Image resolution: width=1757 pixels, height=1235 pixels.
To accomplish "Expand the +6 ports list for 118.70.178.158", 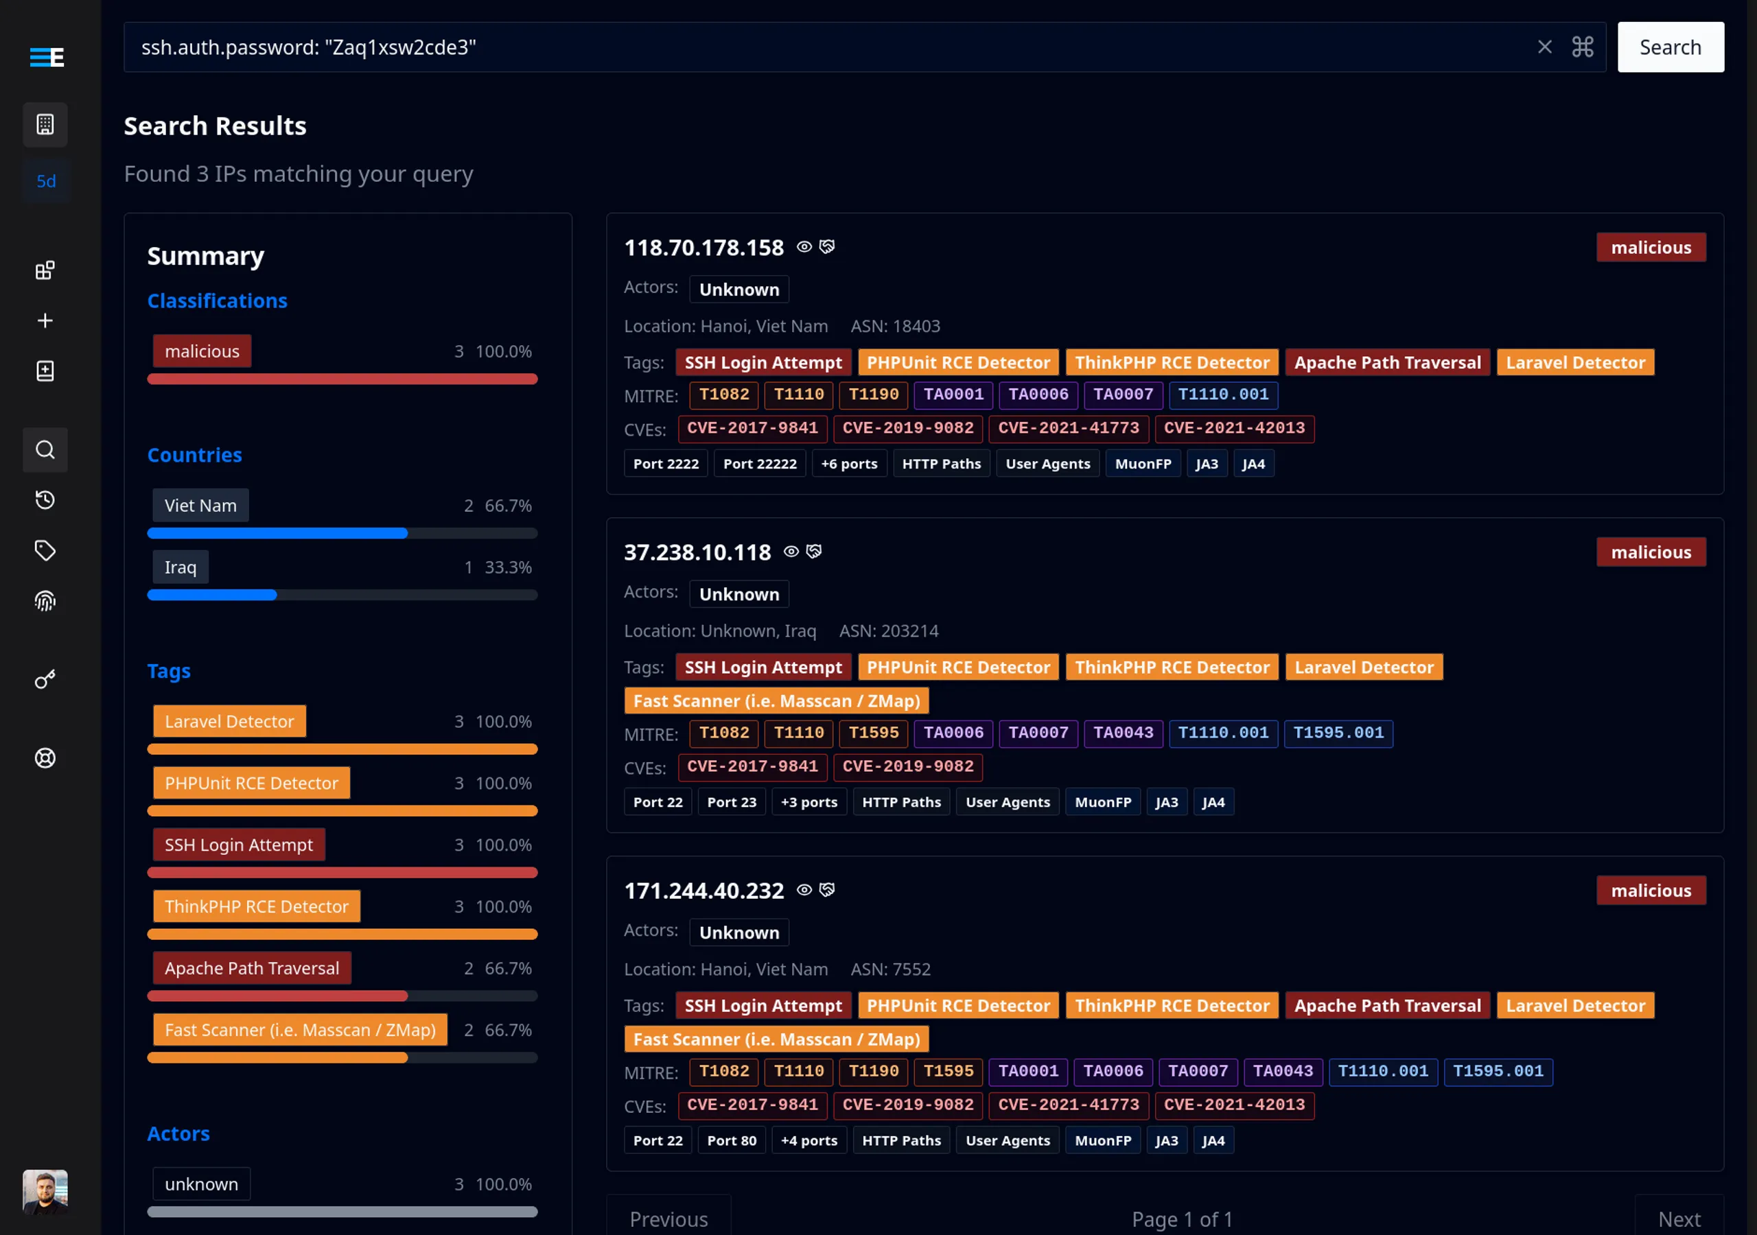I will (x=850, y=463).
